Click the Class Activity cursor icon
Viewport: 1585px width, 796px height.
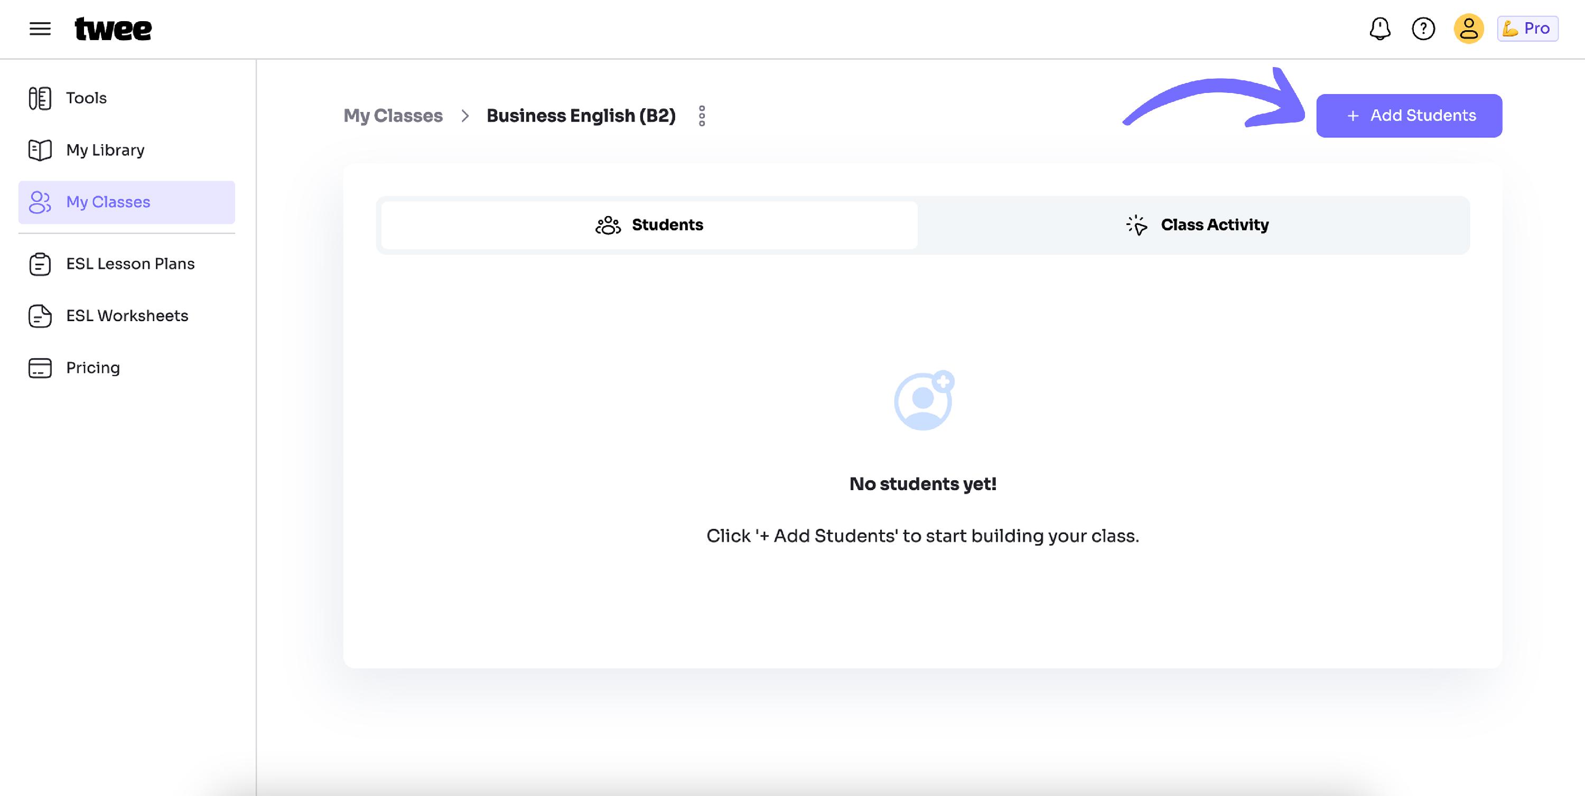1136,225
